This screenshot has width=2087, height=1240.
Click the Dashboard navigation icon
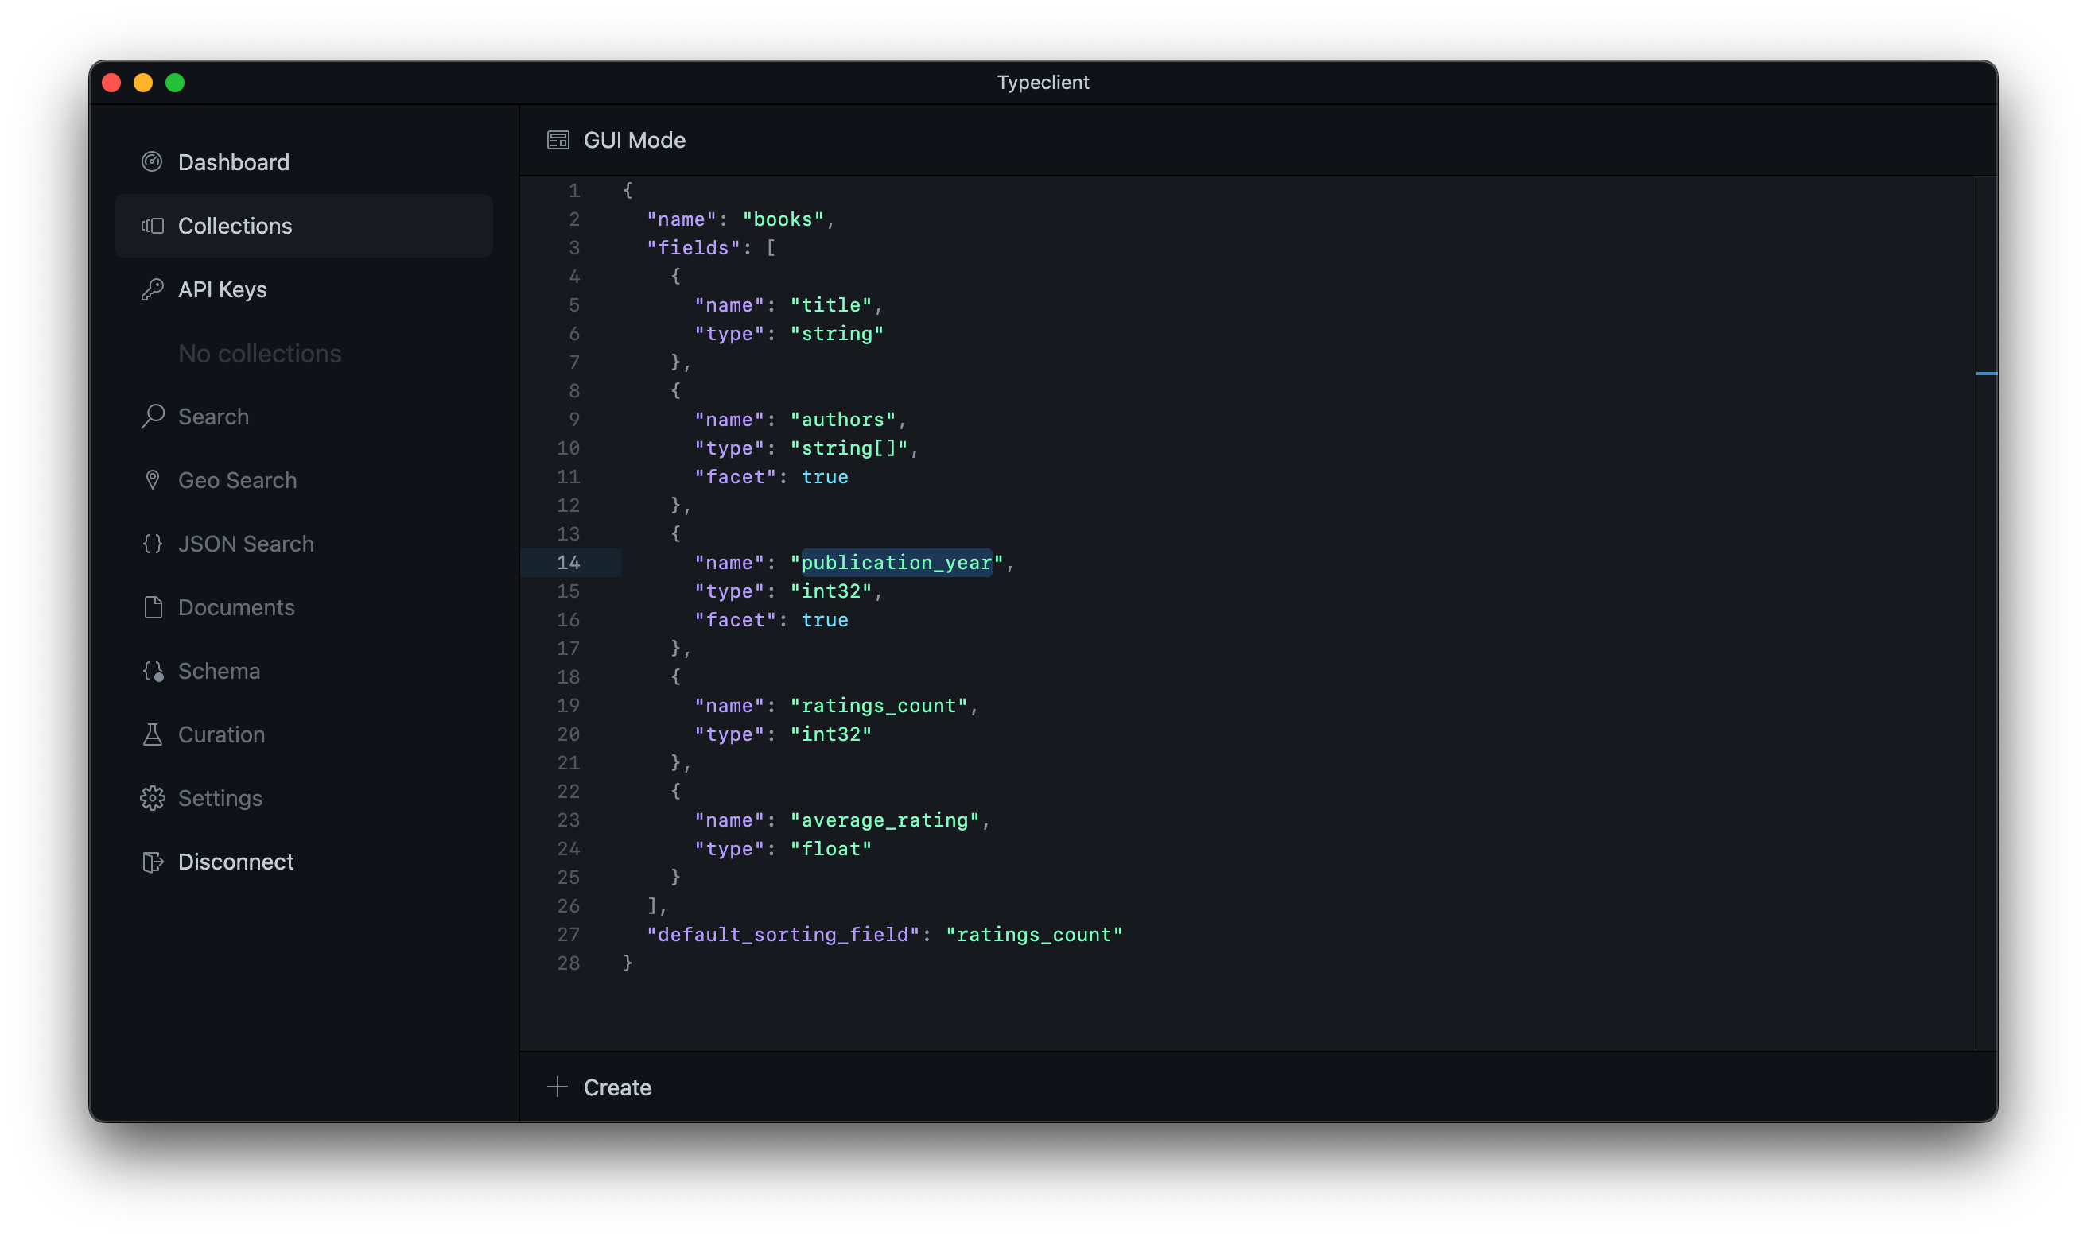150,161
